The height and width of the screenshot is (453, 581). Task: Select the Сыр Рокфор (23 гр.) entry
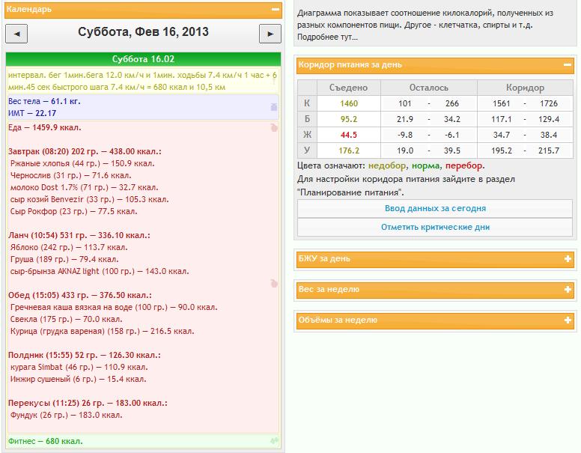point(73,211)
